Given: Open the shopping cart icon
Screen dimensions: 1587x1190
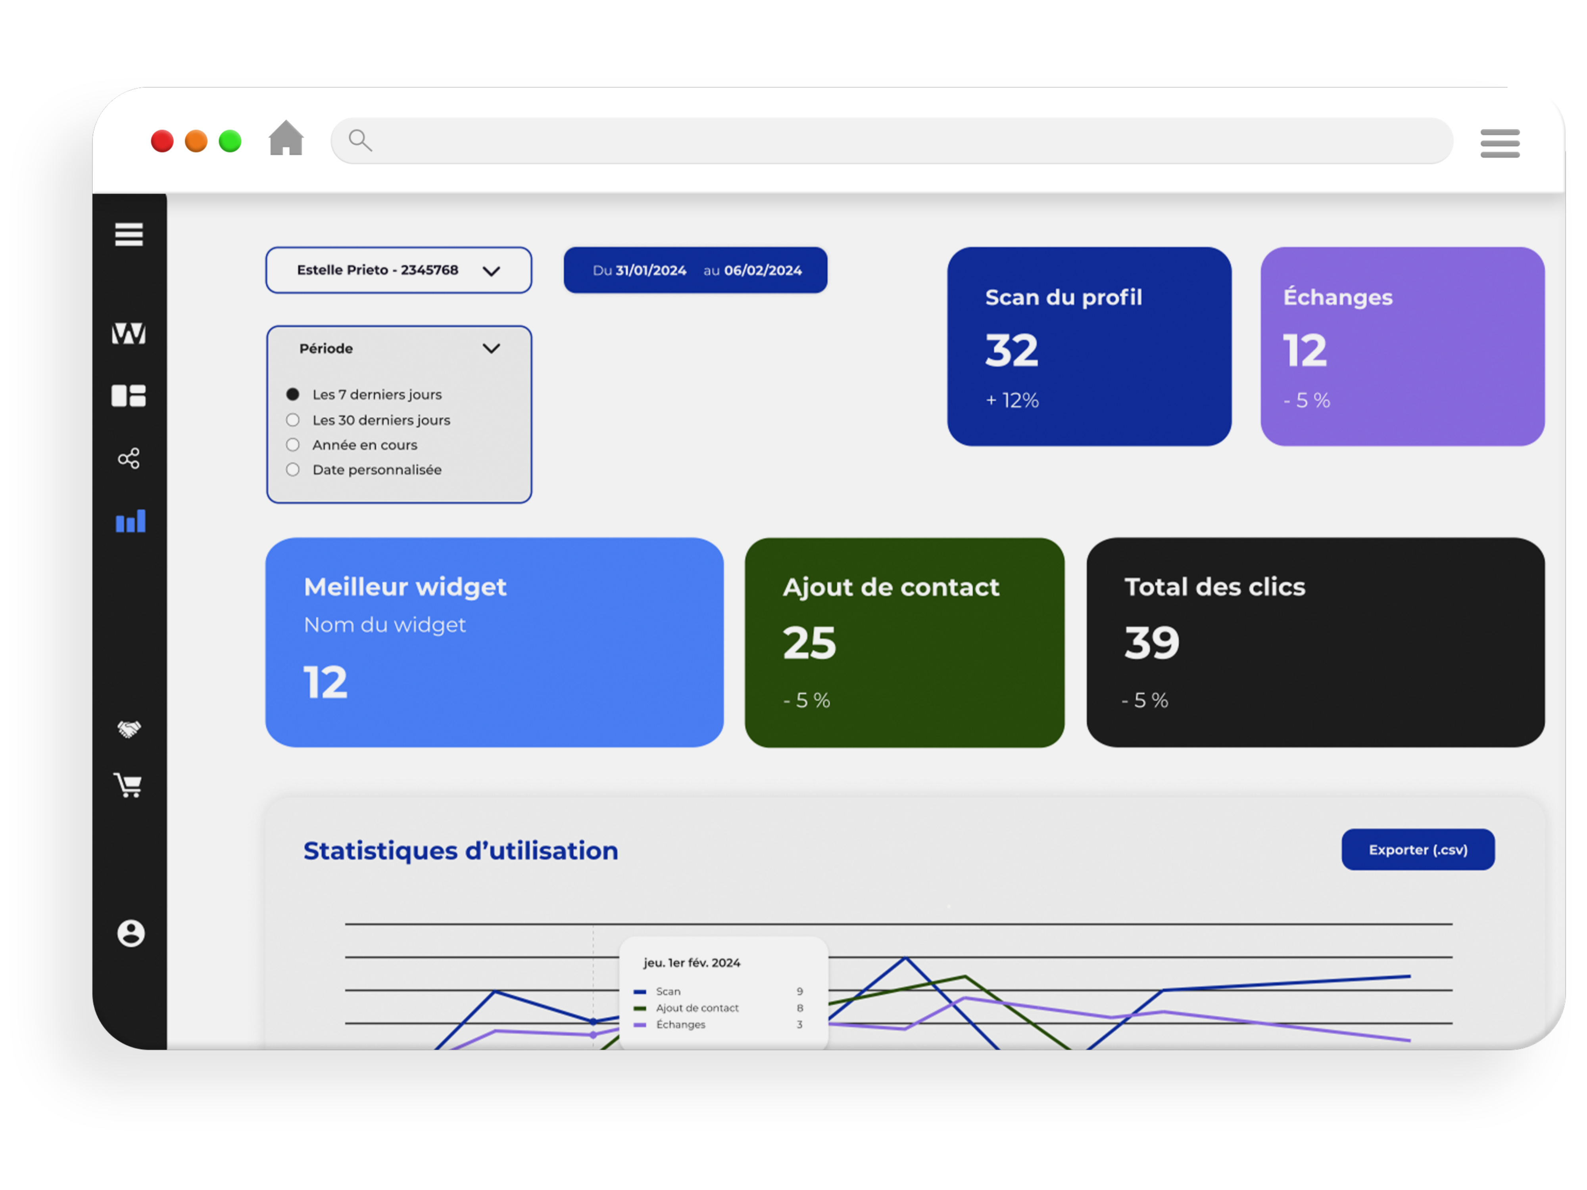Looking at the screenshot, I should (x=129, y=785).
